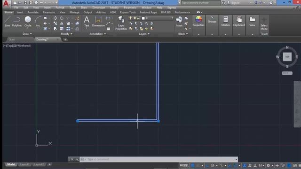Image resolution: width=301 pixels, height=169 pixels.
Task: Click the Mirror tool icon
Action: [62, 23]
